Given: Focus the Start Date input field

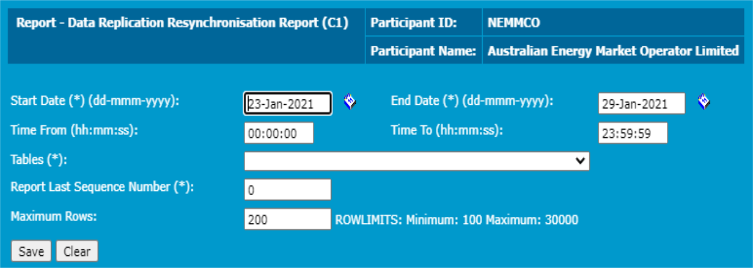Looking at the screenshot, I should click(288, 104).
